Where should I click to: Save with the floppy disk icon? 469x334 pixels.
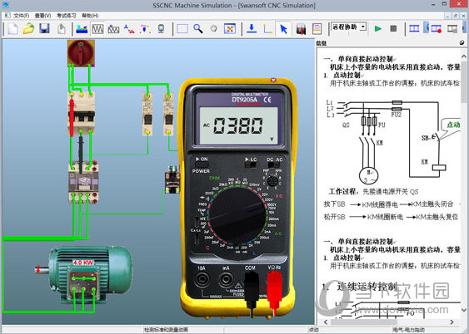pos(44,29)
